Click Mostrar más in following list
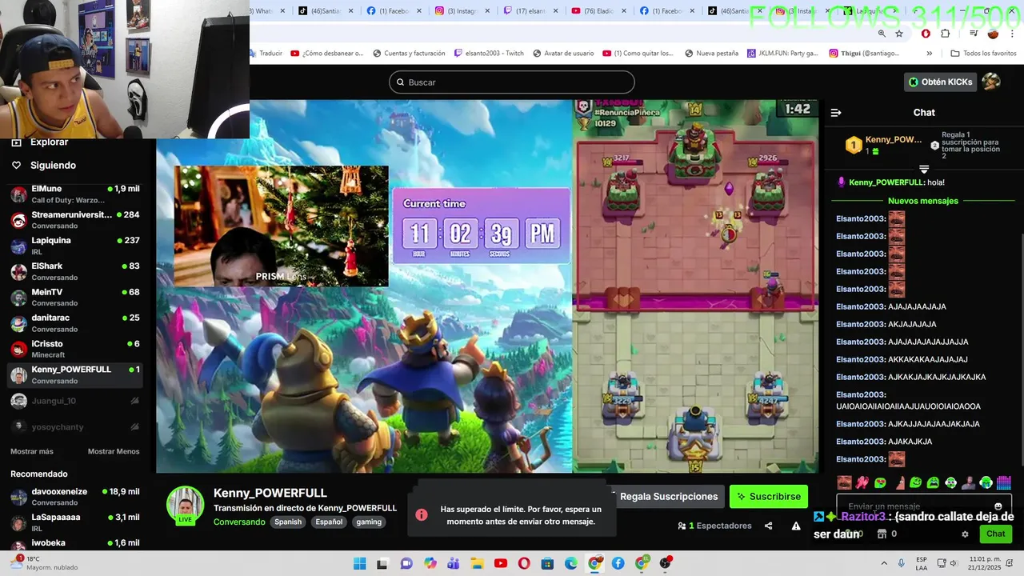Image resolution: width=1024 pixels, height=576 pixels. tap(32, 451)
